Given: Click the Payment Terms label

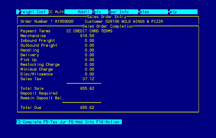Looking at the screenshot, I should (x=35, y=31).
